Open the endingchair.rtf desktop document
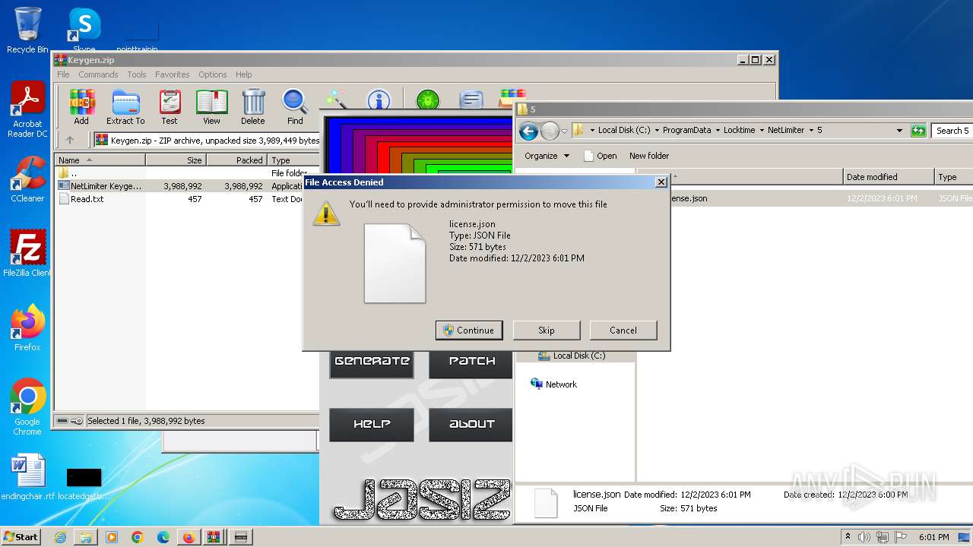Screen dimensions: 973x547 pos(28,479)
